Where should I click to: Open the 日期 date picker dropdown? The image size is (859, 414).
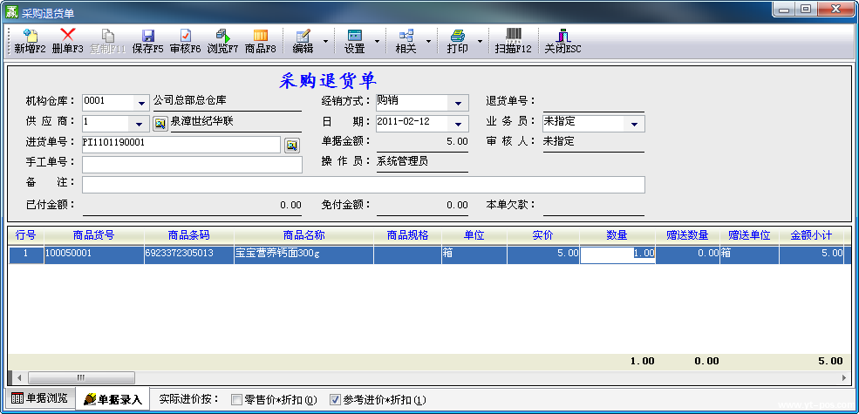[459, 124]
